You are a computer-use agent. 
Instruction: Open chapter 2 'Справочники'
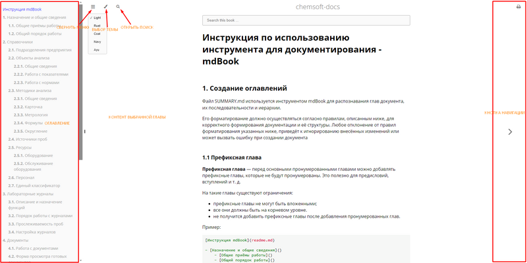tap(18, 42)
